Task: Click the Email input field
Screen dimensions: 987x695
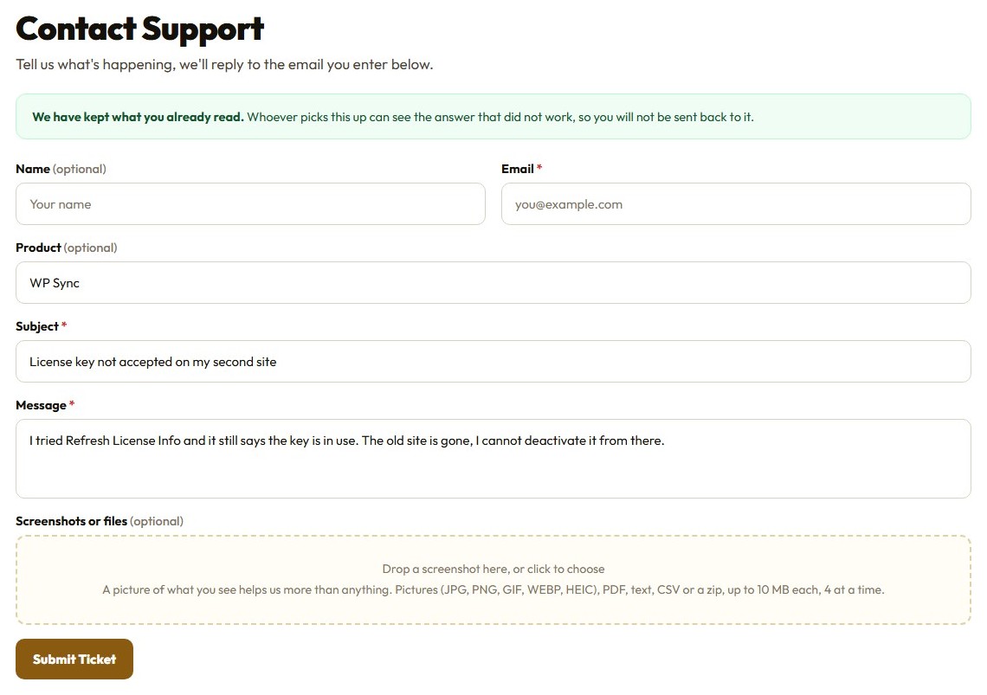Action: (736, 204)
